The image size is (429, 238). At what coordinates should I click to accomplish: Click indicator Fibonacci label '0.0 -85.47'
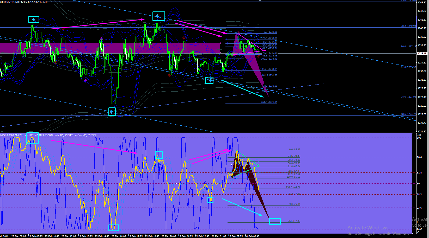(295, 150)
